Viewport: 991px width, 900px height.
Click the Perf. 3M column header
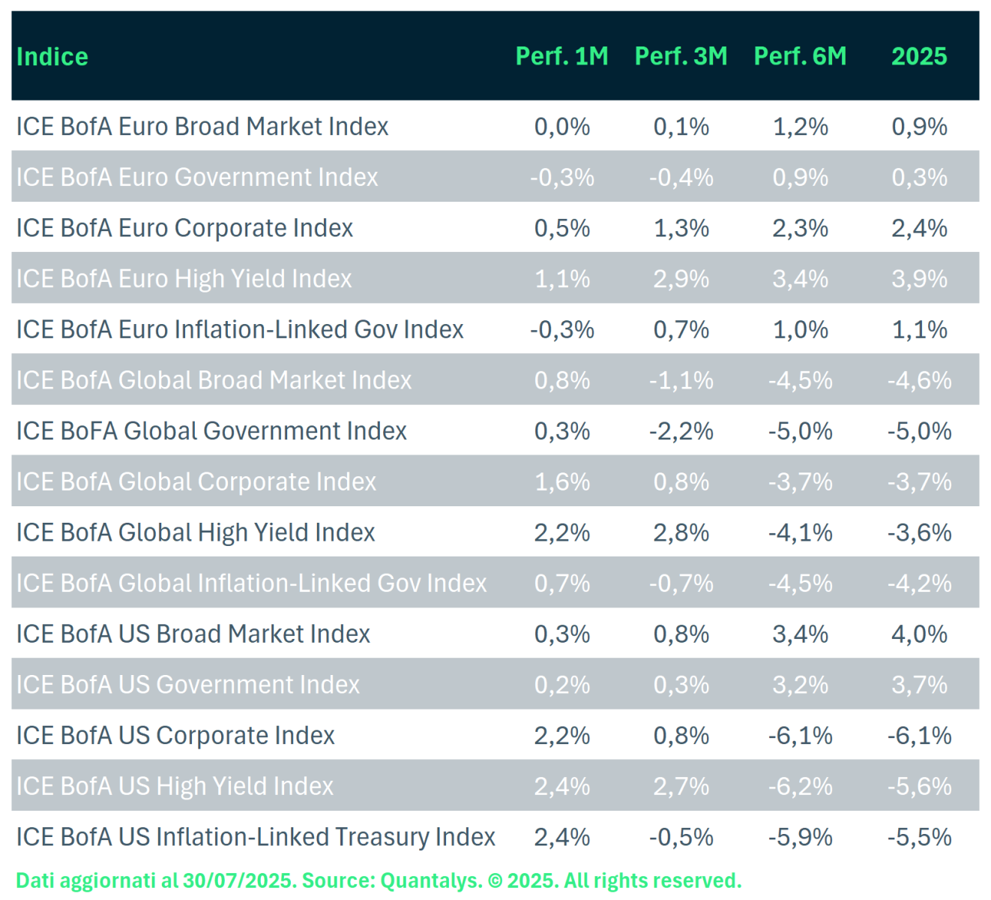coord(681,56)
